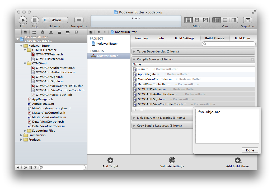Click Validate Settings button

tap(172, 163)
